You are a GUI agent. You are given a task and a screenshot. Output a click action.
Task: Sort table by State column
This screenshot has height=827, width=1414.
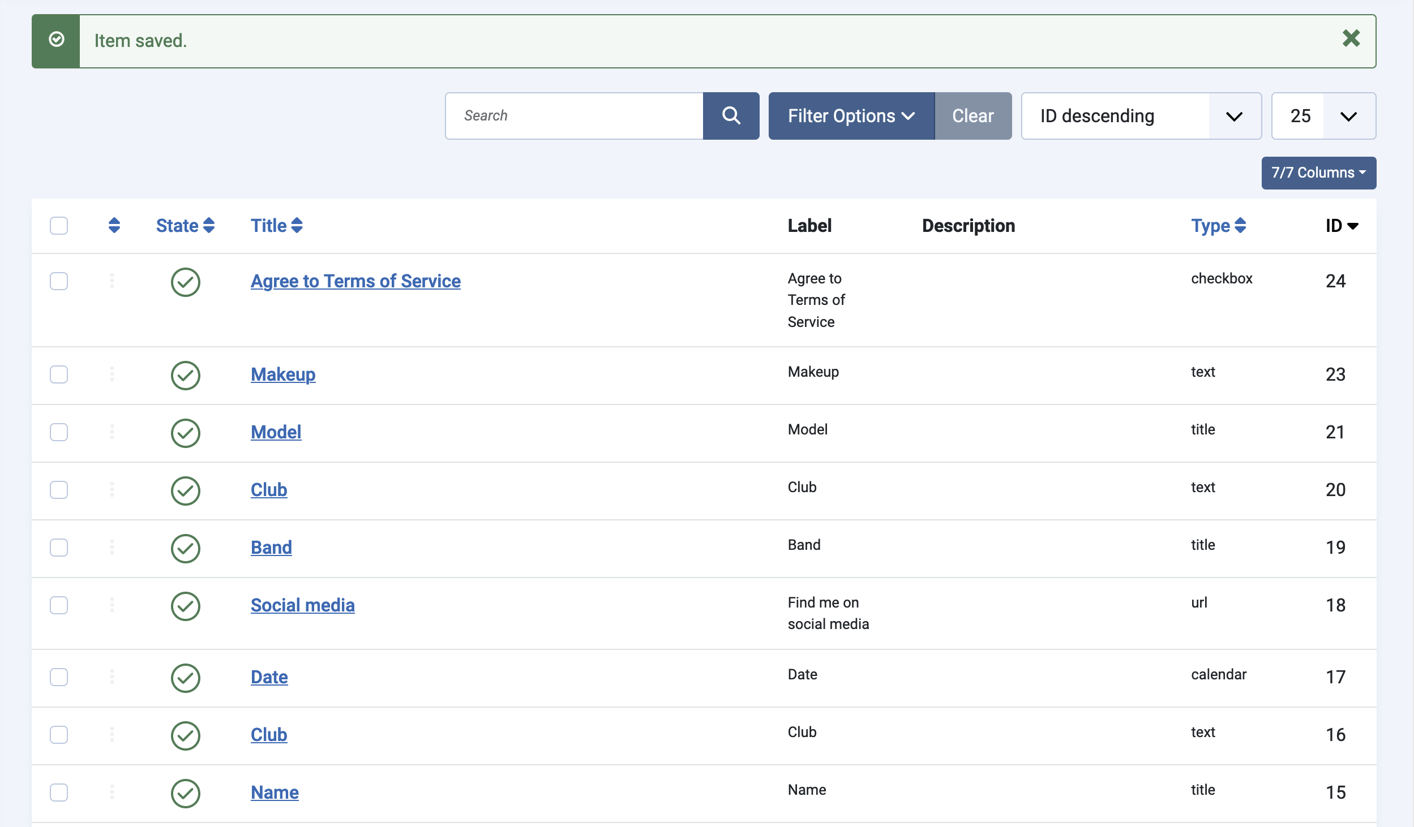click(185, 226)
